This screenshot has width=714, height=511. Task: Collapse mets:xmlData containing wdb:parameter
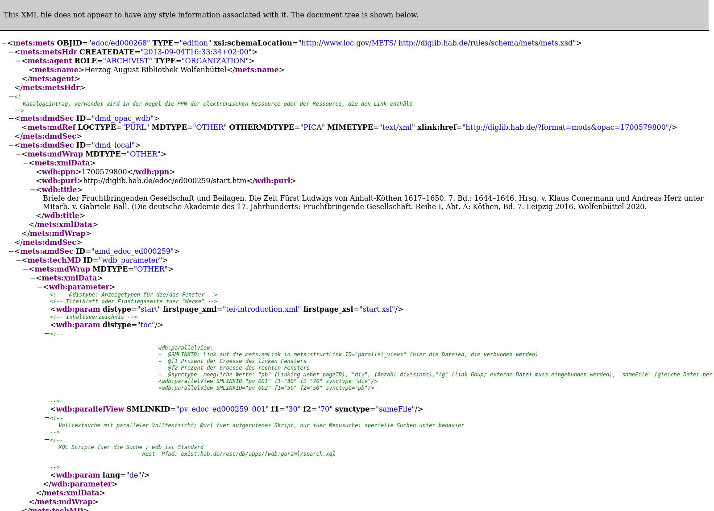click(33, 278)
